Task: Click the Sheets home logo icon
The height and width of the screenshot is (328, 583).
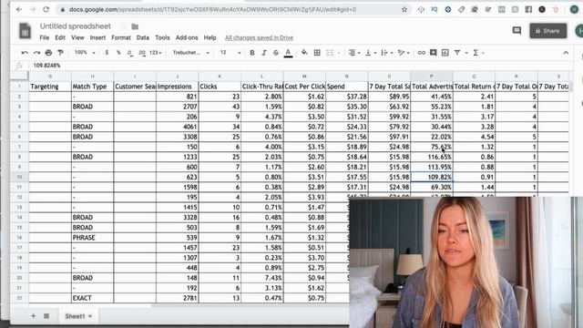Action: click(x=25, y=31)
